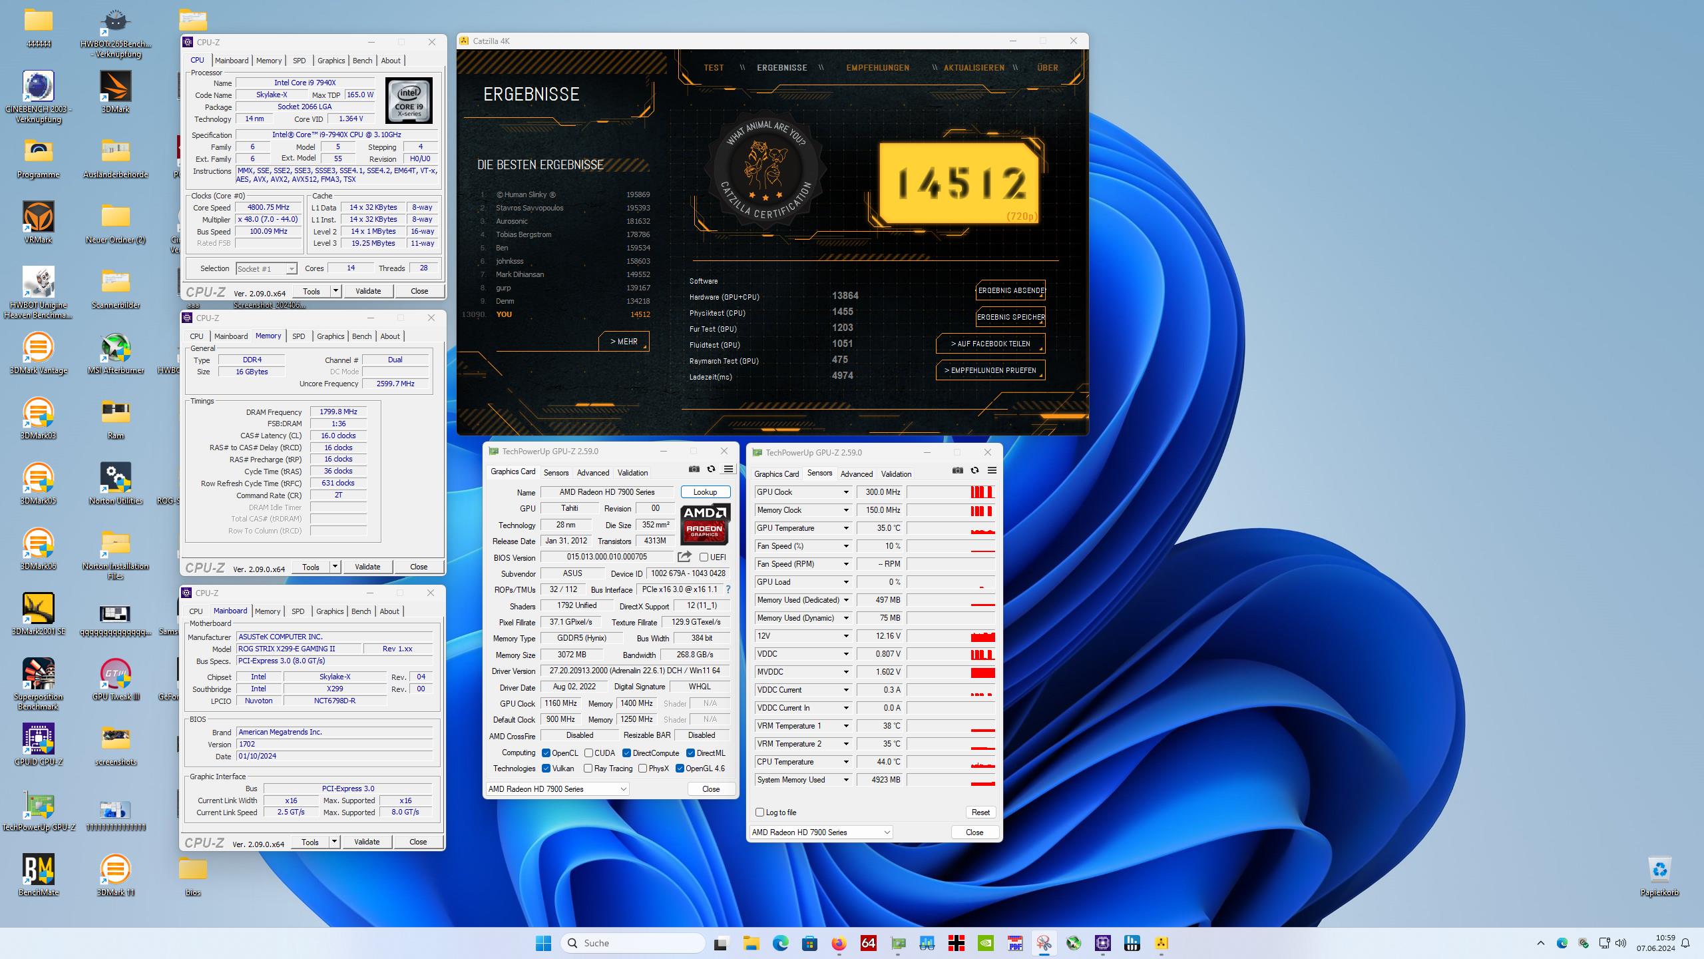Open the Advanced tab in GPU-Z Graphics Card window

tap(592, 473)
